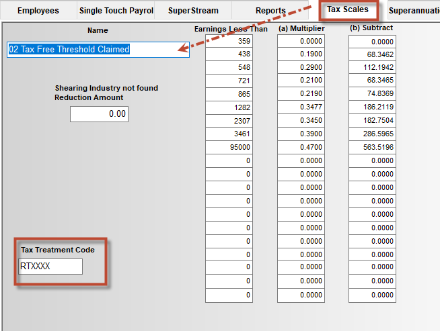The width and height of the screenshot is (440, 331).
Task: Select the SuperStream tab
Action: coord(193,11)
